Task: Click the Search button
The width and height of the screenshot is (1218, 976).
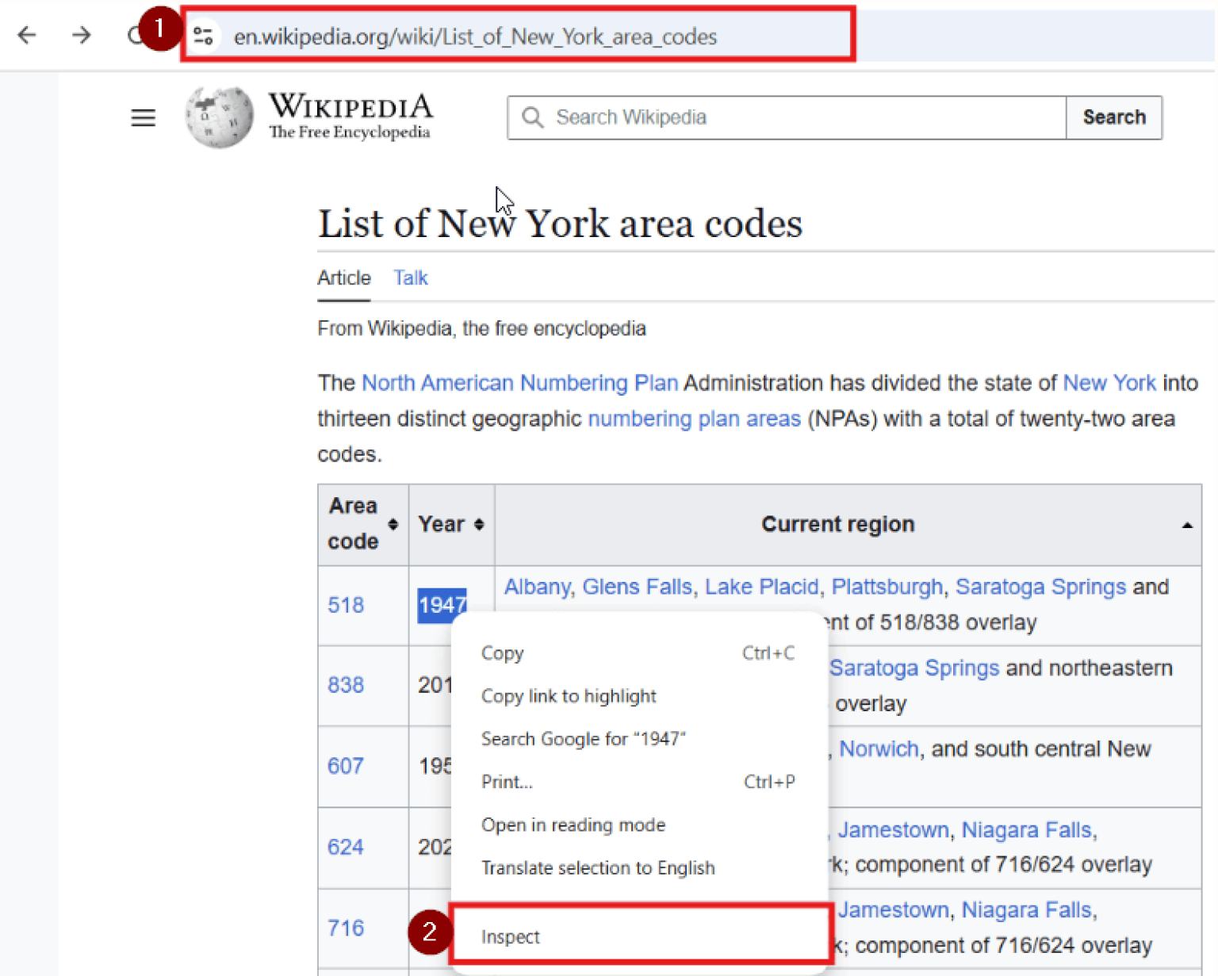Action: point(1114,117)
